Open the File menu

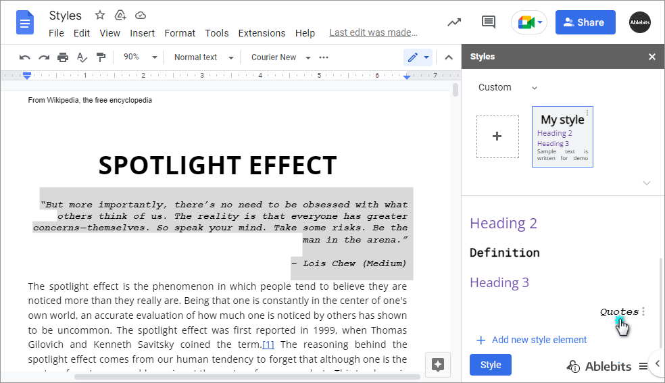(56, 33)
